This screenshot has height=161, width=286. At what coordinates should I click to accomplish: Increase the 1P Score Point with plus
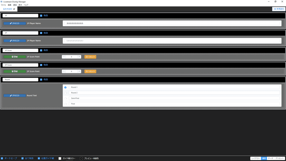point(79,57)
